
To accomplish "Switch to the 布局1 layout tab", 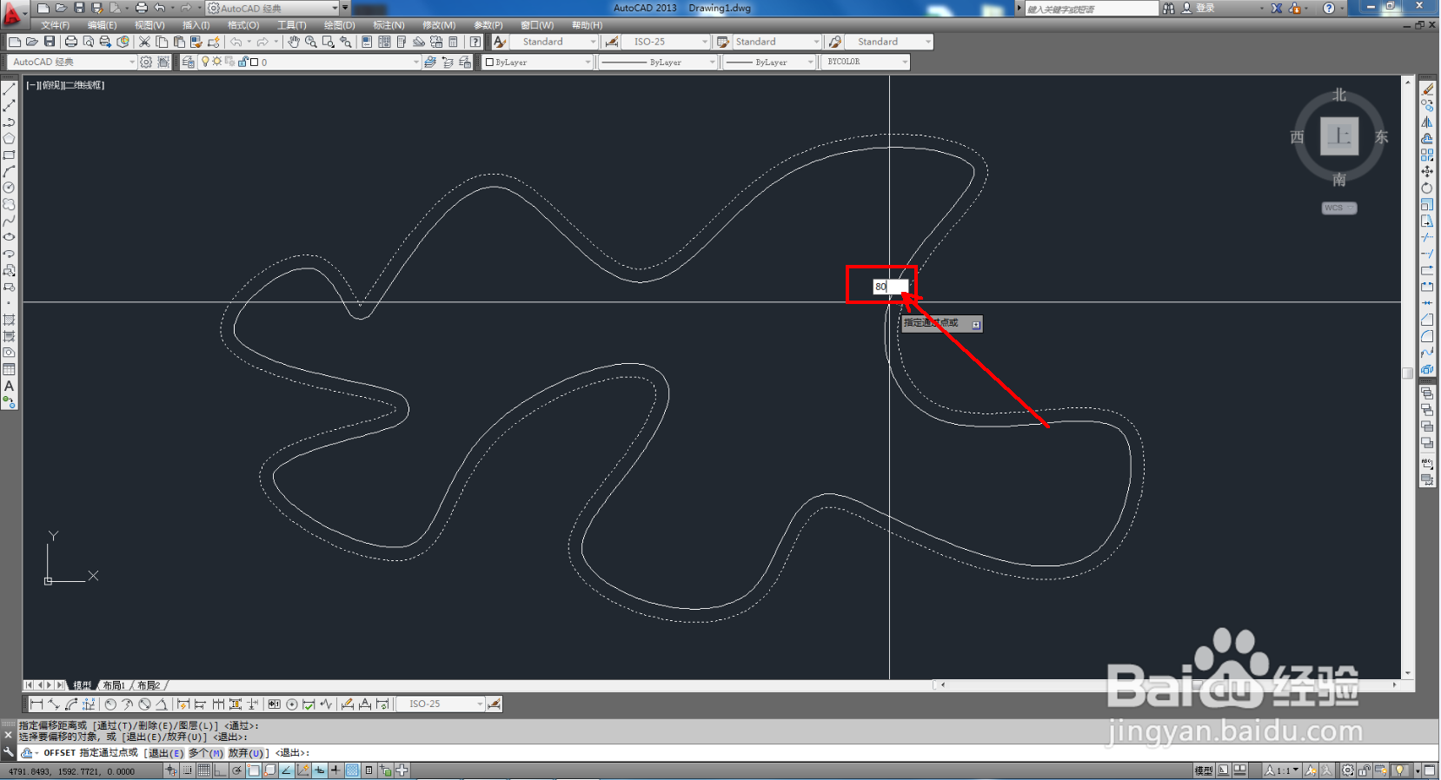I will (114, 685).
